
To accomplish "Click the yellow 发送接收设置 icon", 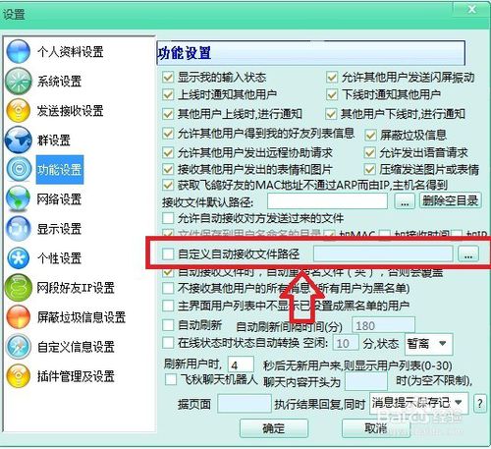I will [x=19, y=111].
